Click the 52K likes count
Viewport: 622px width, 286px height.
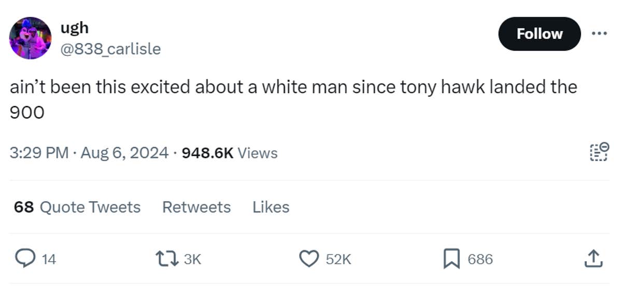338,259
